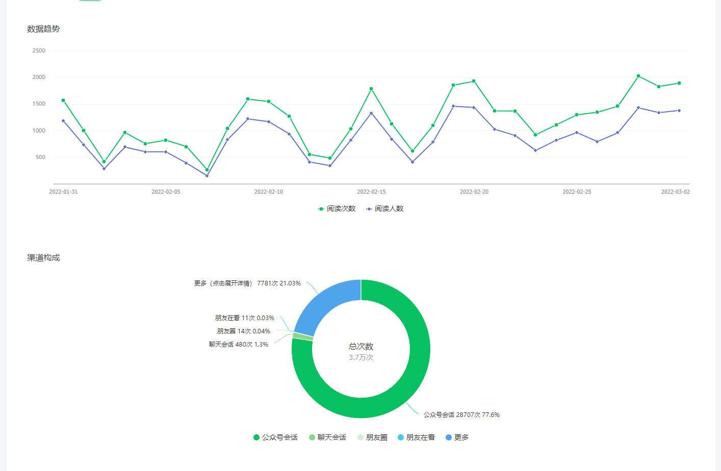Click green data point at 2022-02-15
The width and height of the screenshot is (721, 471).
371,89
